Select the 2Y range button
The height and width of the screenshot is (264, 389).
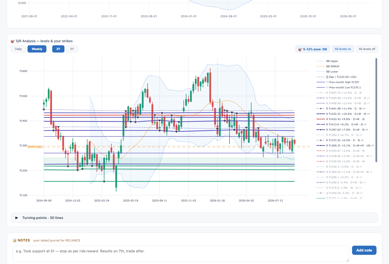pyautogui.click(x=58, y=49)
